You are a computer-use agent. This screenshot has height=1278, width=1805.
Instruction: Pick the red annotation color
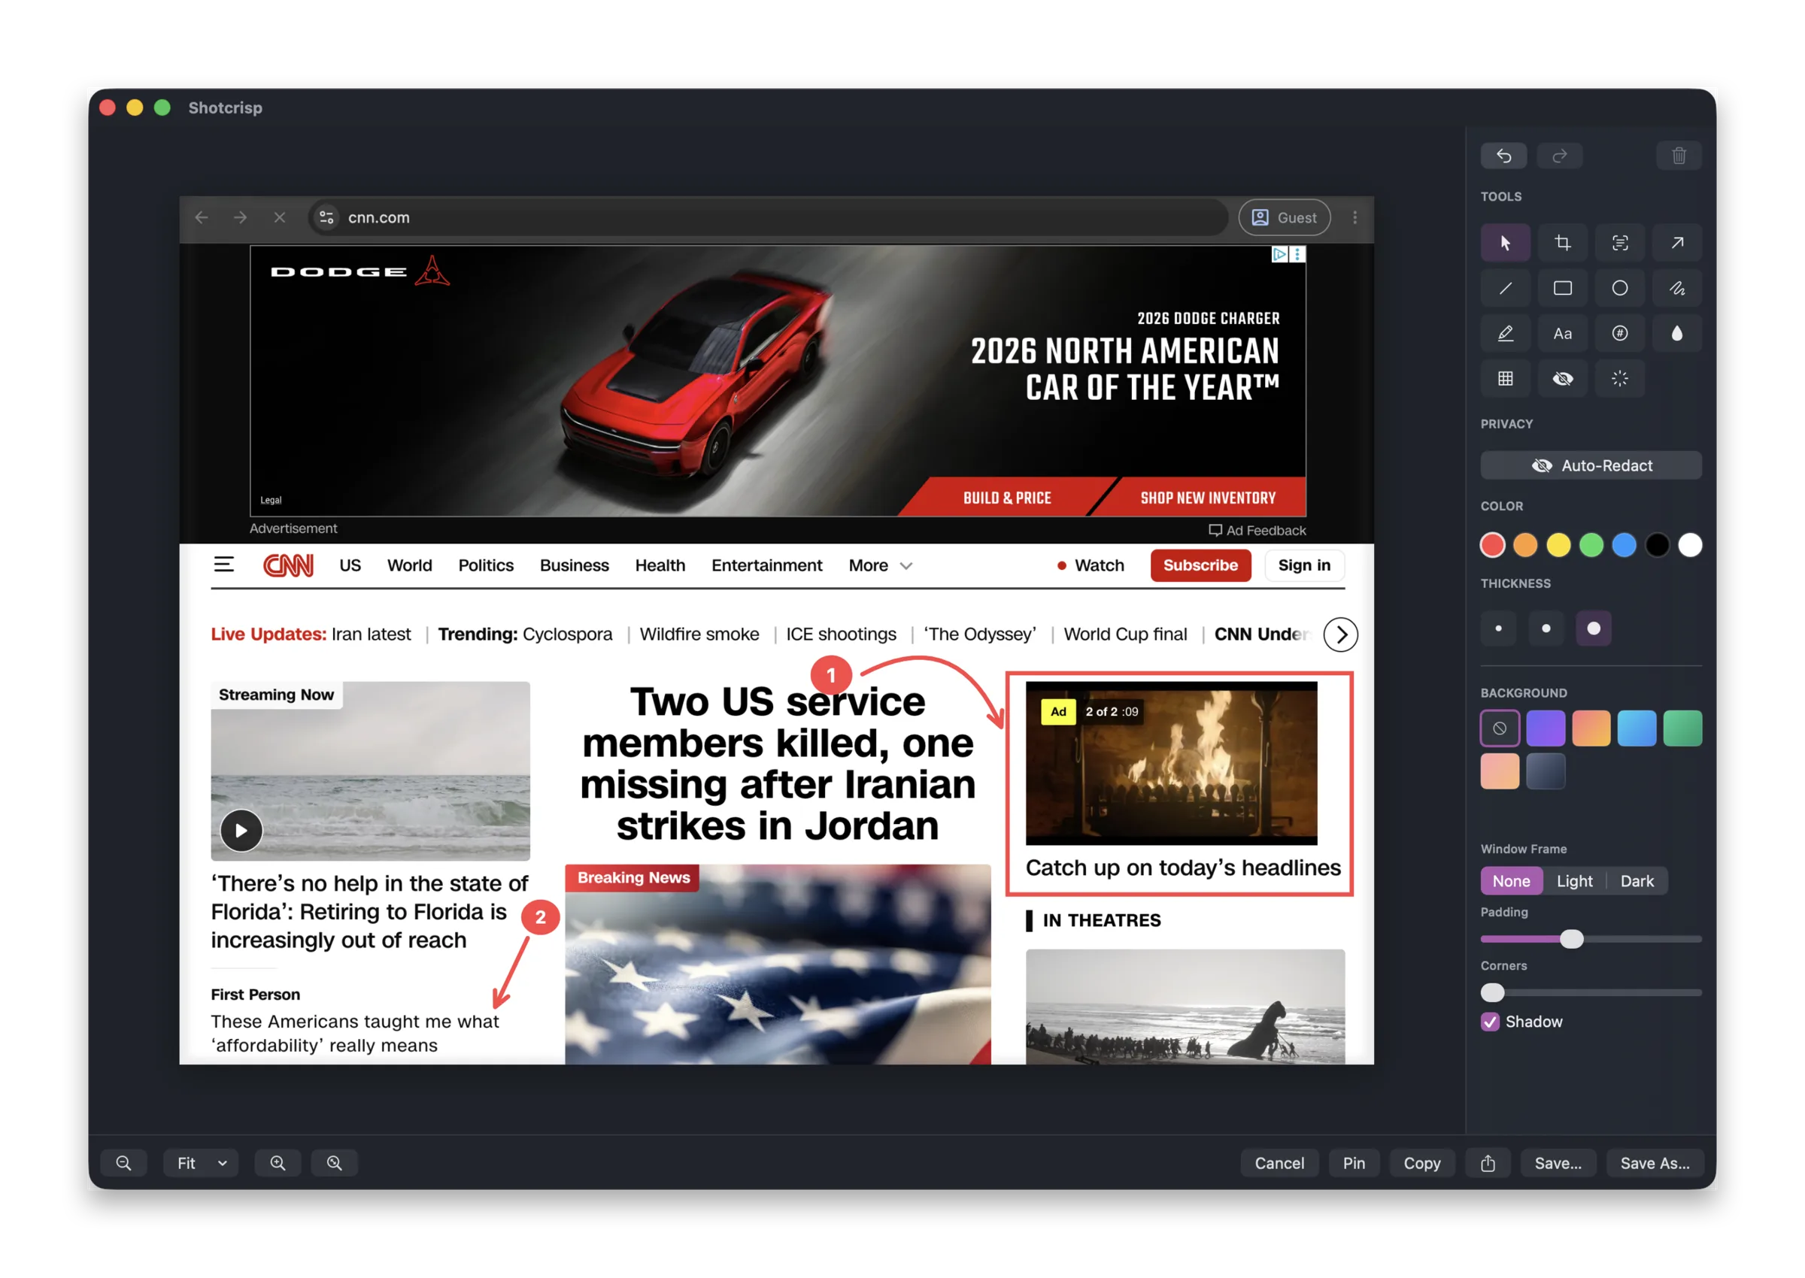[1491, 544]
